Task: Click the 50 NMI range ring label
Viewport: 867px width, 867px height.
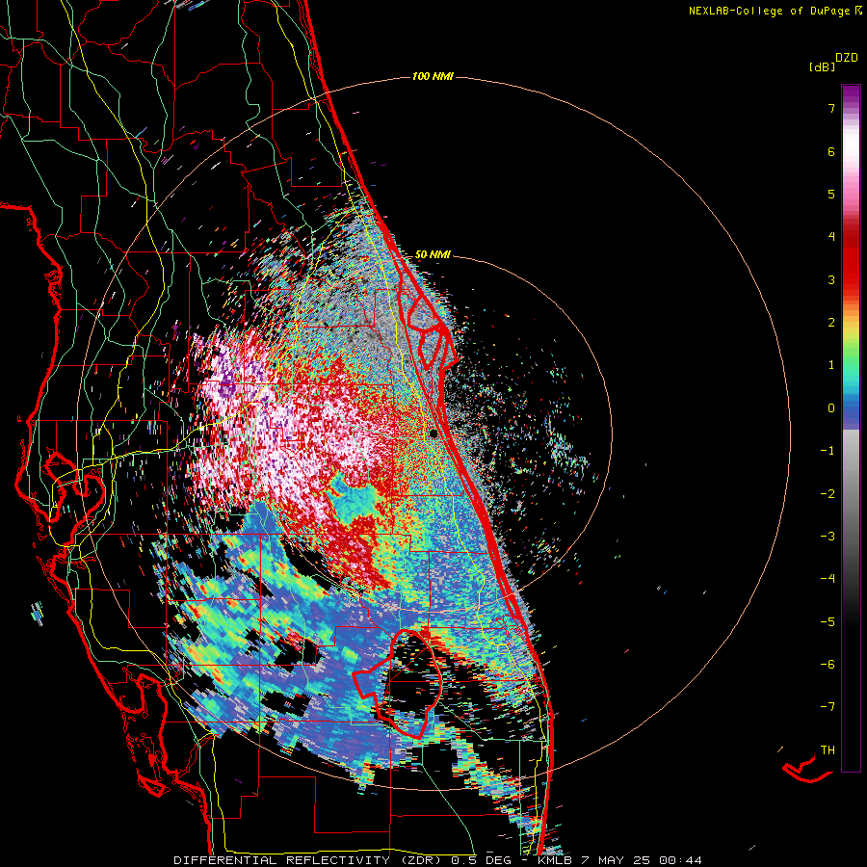Action: pos(433,254)
